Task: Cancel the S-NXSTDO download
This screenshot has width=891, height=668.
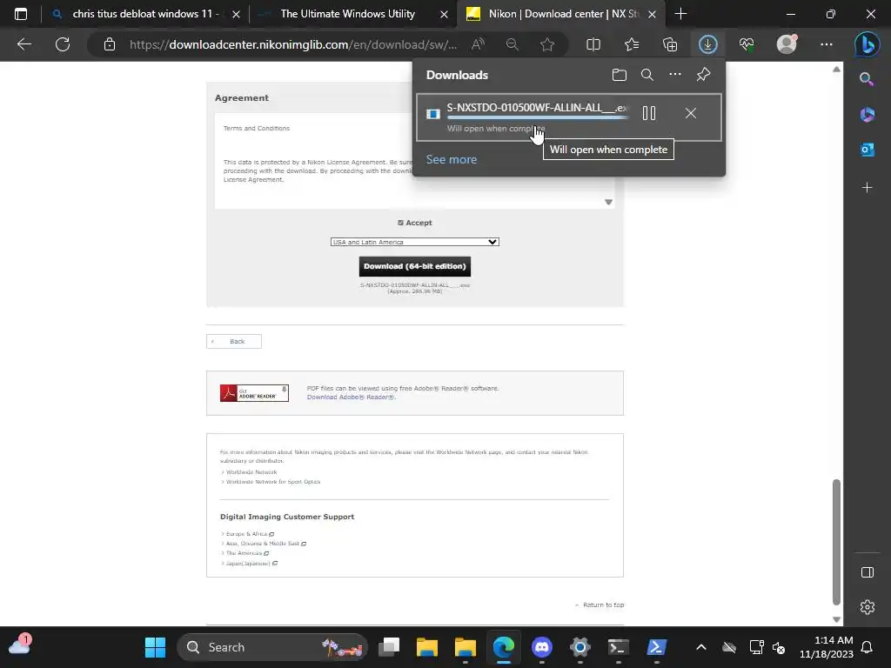Action: point(690,113)
